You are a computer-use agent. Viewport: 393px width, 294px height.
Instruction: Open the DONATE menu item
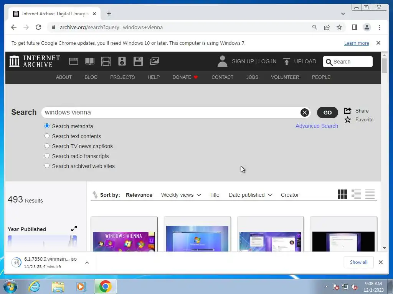(x=185, y=77)
